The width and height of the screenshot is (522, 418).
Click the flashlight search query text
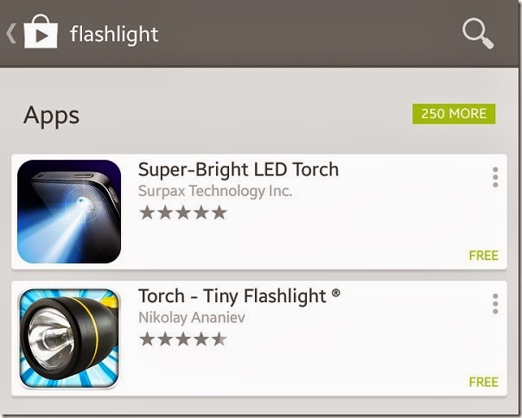pos(114,35)
